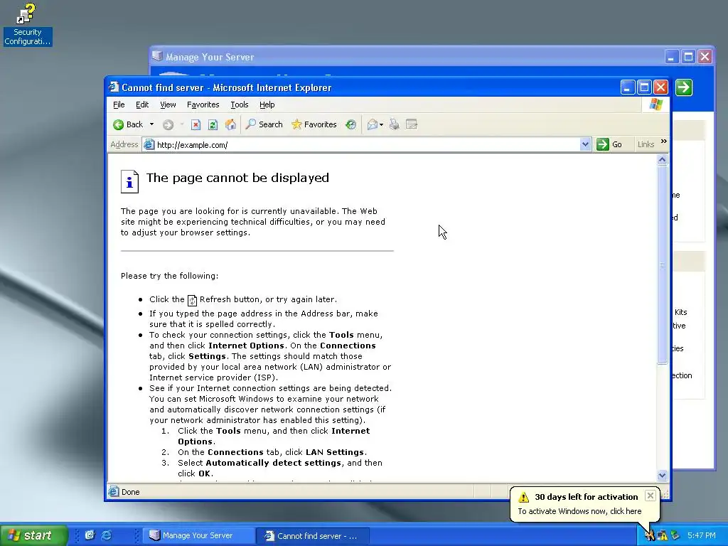Click the green tray icon beside the clock
Screen dimensions: 728x546
[675, 536]
